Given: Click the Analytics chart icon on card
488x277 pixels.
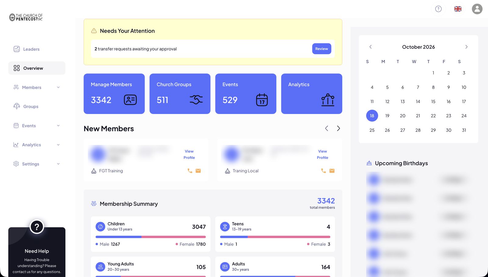Looking at the screenshot, I should pyautogui.click(x=328, y=100).
